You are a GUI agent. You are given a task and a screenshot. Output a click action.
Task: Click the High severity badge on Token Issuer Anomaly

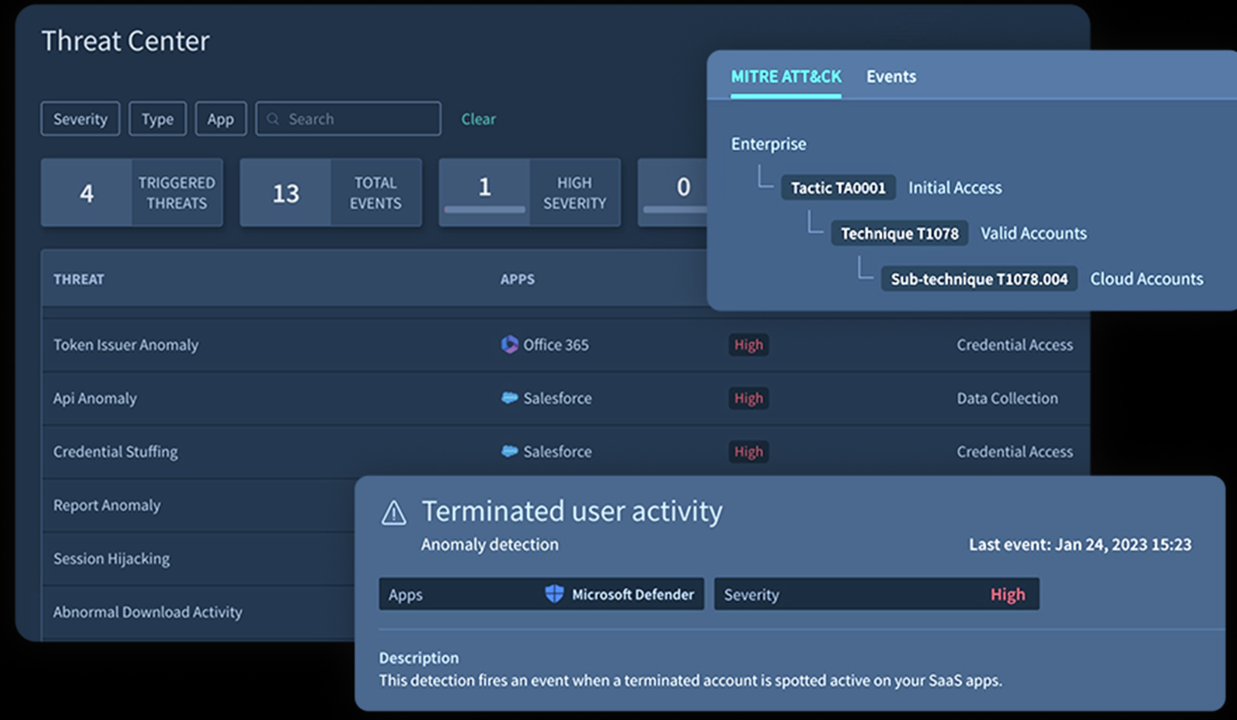pos(748,345)
